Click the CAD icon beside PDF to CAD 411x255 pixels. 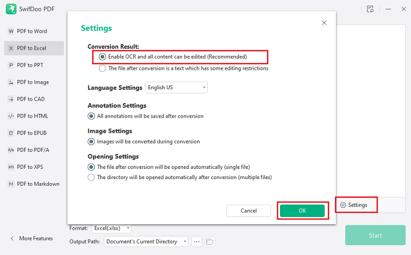click(x=11, y=99)
